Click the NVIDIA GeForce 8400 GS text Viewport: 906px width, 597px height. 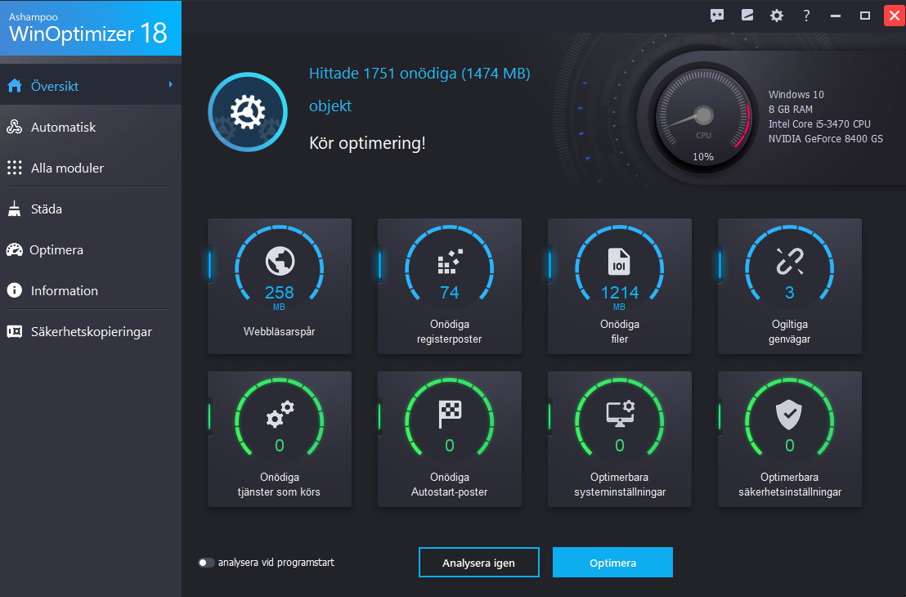point(825,139)
